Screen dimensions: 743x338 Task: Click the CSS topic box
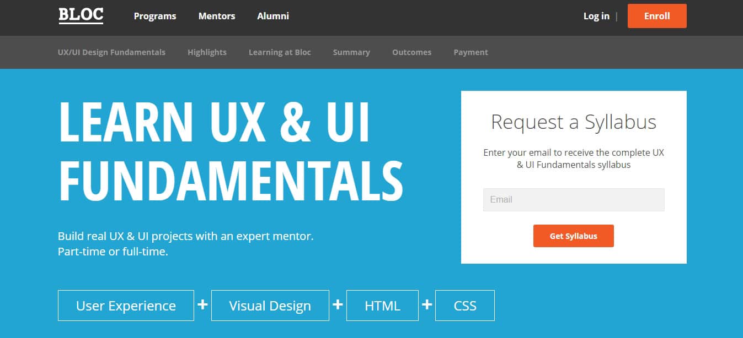tap(464, 306)
